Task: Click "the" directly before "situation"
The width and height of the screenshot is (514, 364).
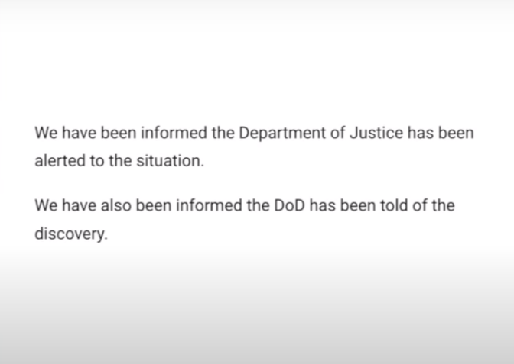Action: coord(120,161)
